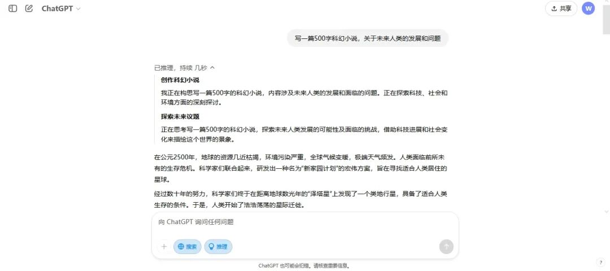Image resolution: width=610 pixels, height=271 pixels.
Task: Click the 共享 share button
Action: (x=561, y=8)
